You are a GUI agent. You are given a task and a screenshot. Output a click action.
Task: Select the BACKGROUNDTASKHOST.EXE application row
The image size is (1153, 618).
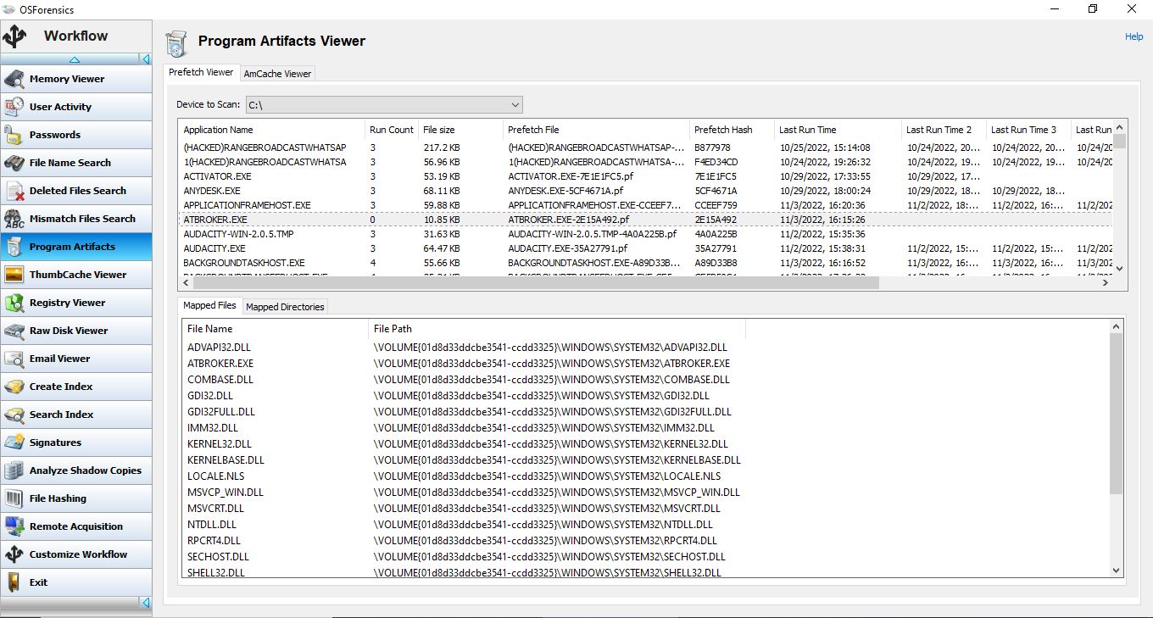[645, 263]
